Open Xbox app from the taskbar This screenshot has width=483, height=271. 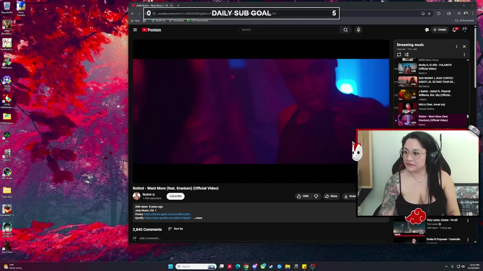coord(263,266)
